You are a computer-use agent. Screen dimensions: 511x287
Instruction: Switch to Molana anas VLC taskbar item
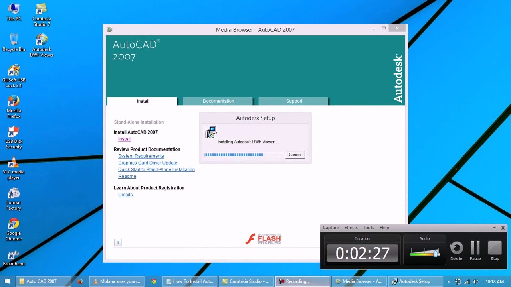117,281
